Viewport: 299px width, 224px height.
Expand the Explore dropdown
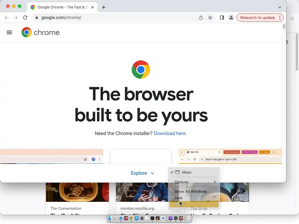click(x=142, y=173)
